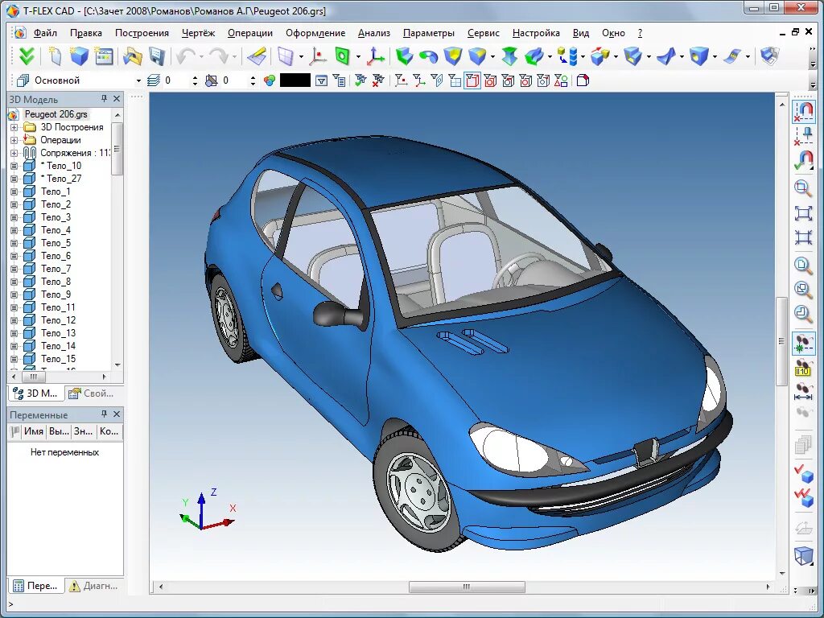Expand the 3D Построения folder
This screenshot has height=618, width=824.
14,127
